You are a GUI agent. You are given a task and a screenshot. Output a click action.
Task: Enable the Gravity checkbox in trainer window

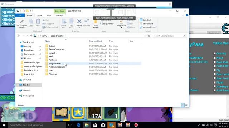coord(215,53)
